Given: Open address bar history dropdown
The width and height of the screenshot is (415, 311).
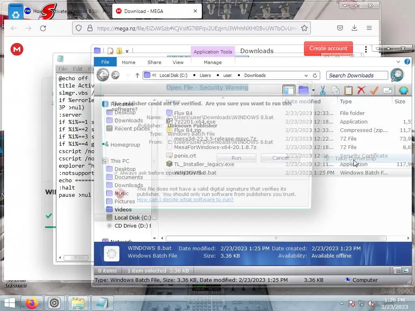Looking at the screenshot, I should point(306,75).
